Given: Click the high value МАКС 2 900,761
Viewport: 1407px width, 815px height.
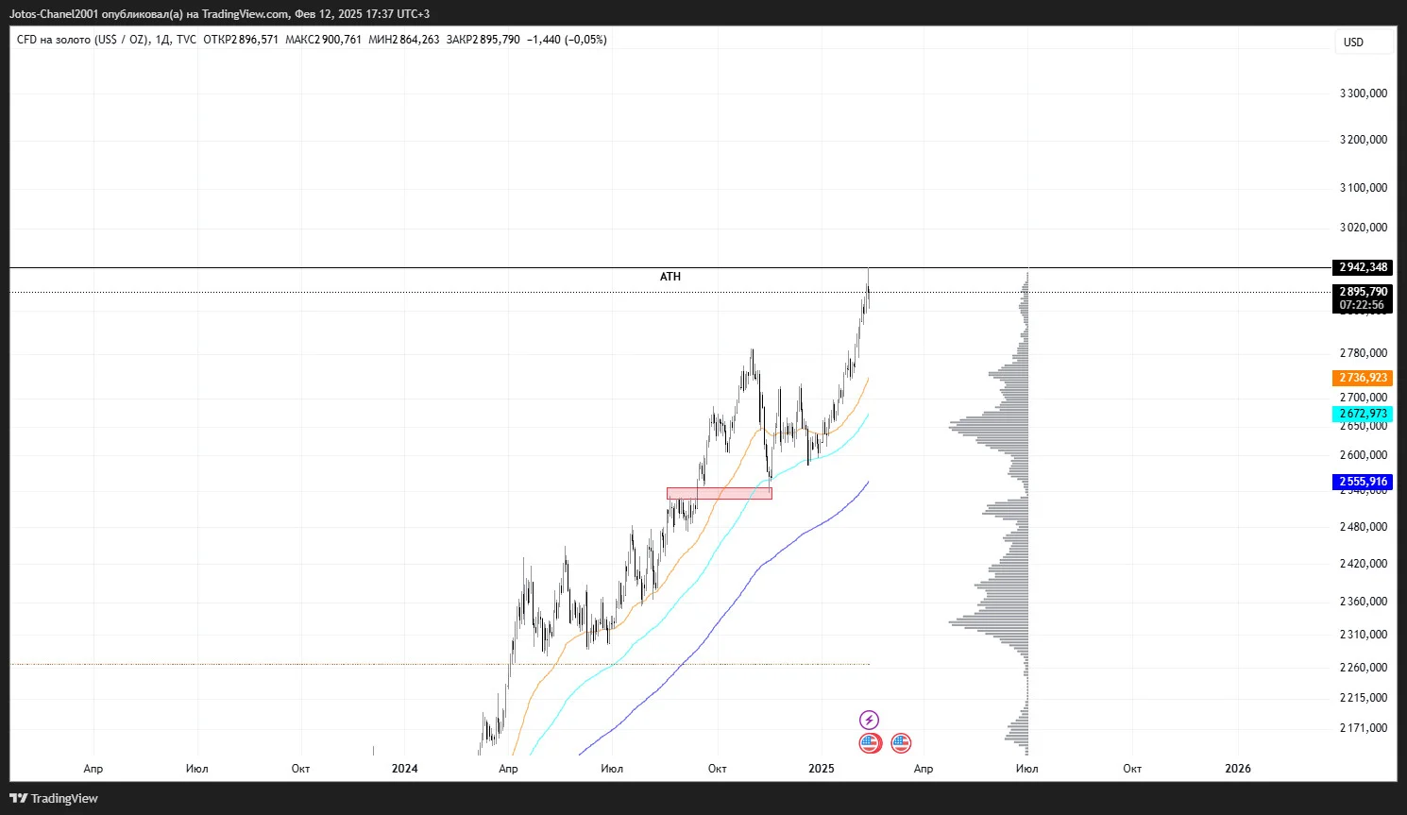Looking at the screenshot, I should point(323,40).
